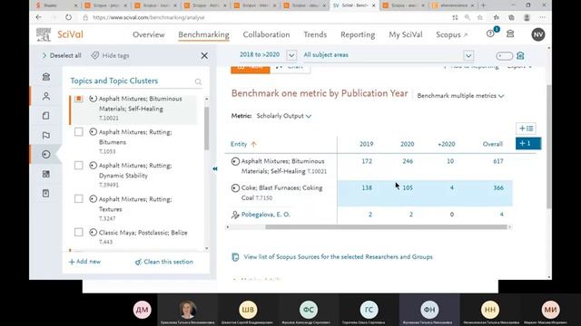Close the entity selection panel
This screenshot has width=581, height=326.
click(204, 56)
